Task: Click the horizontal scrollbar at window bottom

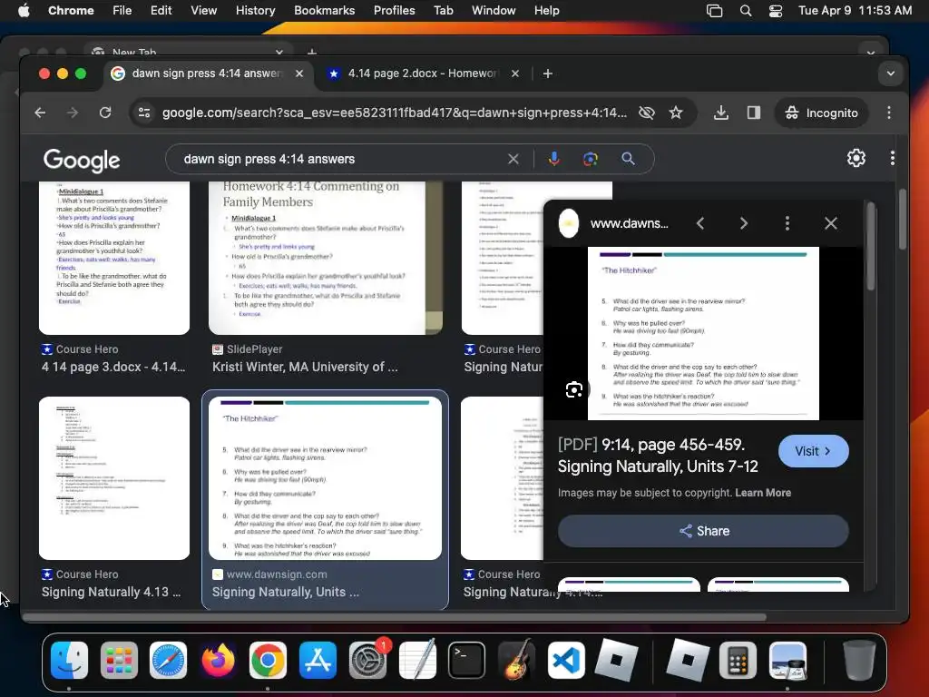Action: [x=395, y=617]
